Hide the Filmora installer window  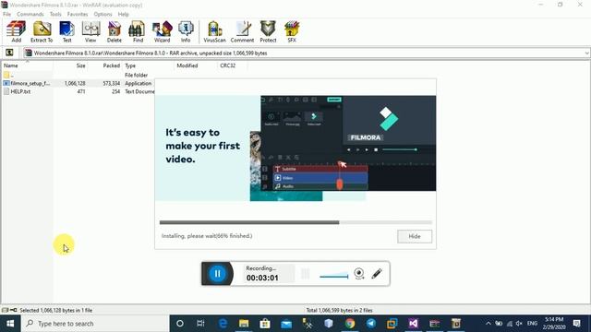[415, 236]
